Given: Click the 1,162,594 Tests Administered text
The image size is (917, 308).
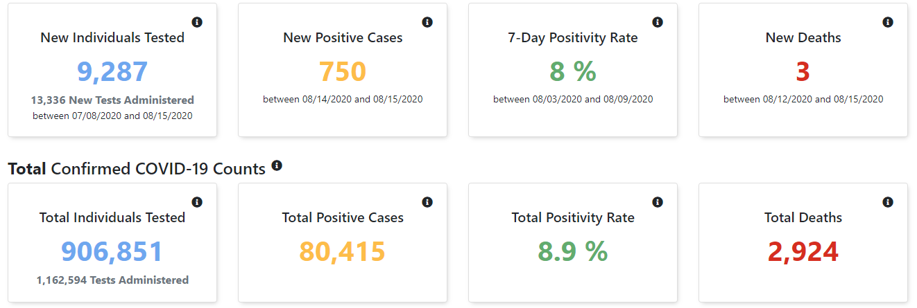Looking at the screenshot, I should tap(112, 280).
